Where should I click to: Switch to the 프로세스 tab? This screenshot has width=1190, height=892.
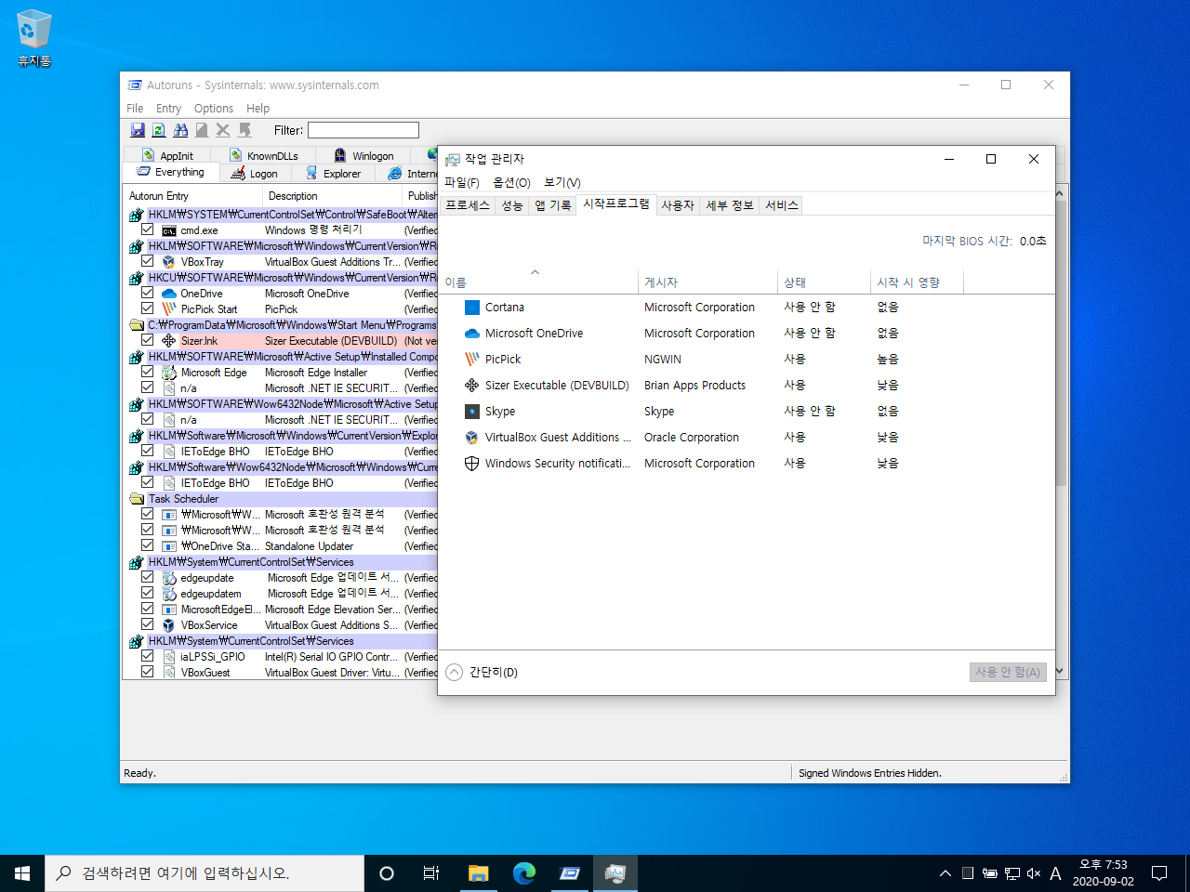point(467,205)
